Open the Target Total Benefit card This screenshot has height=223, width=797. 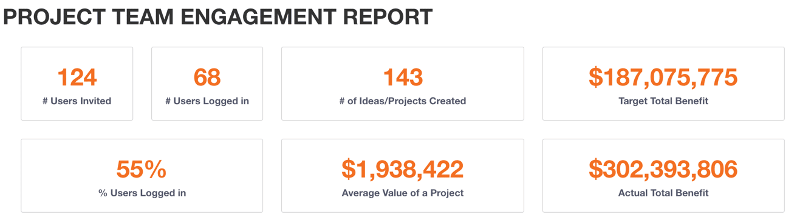(663, 84)
